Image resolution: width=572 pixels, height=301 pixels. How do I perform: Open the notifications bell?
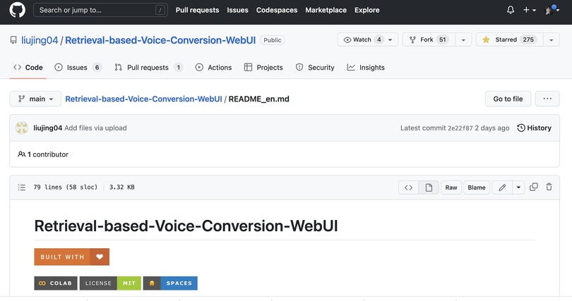pyautogui.click(x=511, y=11)
